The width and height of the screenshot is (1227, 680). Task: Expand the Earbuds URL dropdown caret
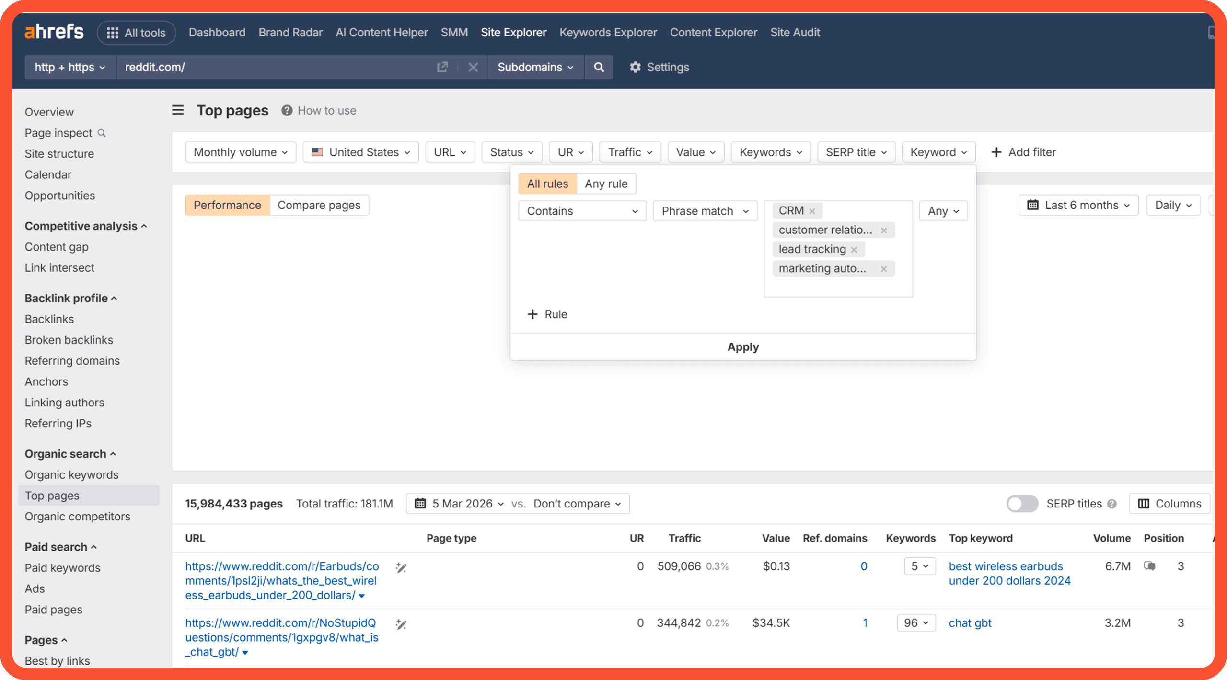[x=362, y=596]
